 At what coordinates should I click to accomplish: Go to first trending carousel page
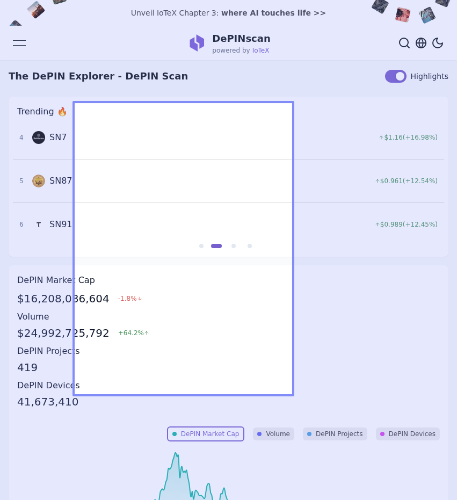coord(201,246)
